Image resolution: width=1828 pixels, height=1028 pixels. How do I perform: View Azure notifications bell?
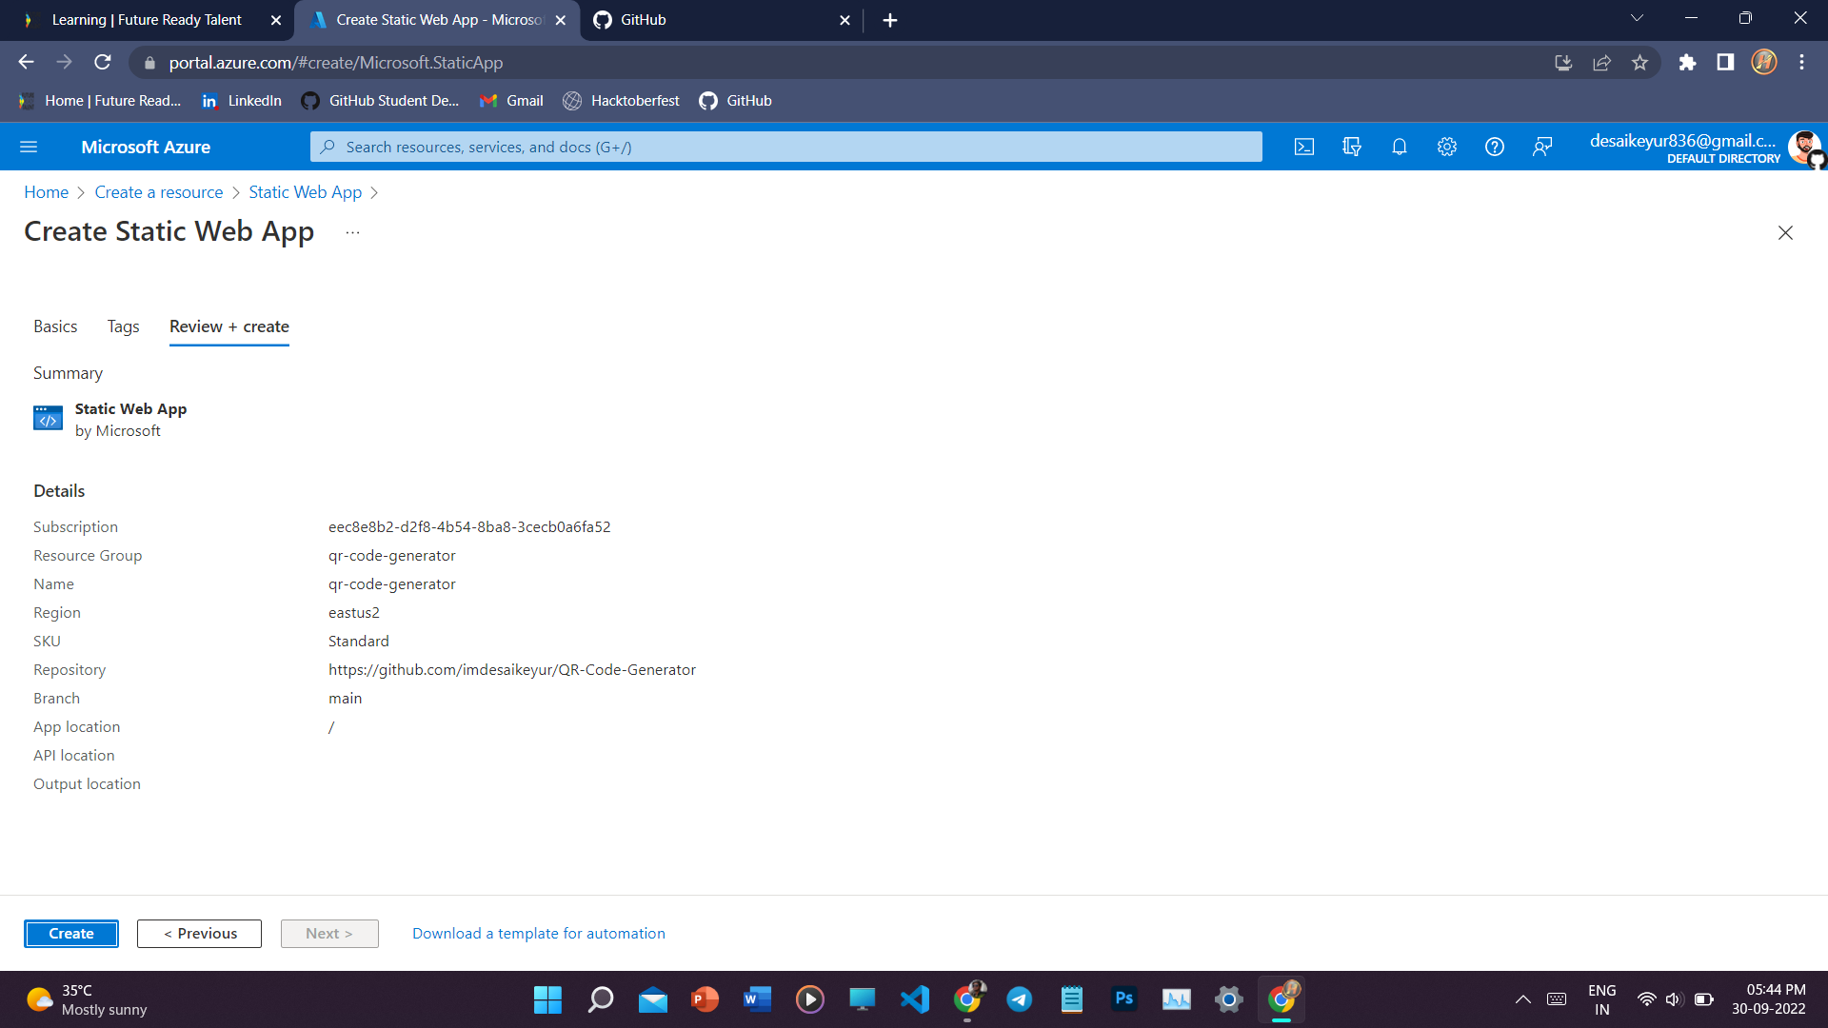click(1400, 147)
